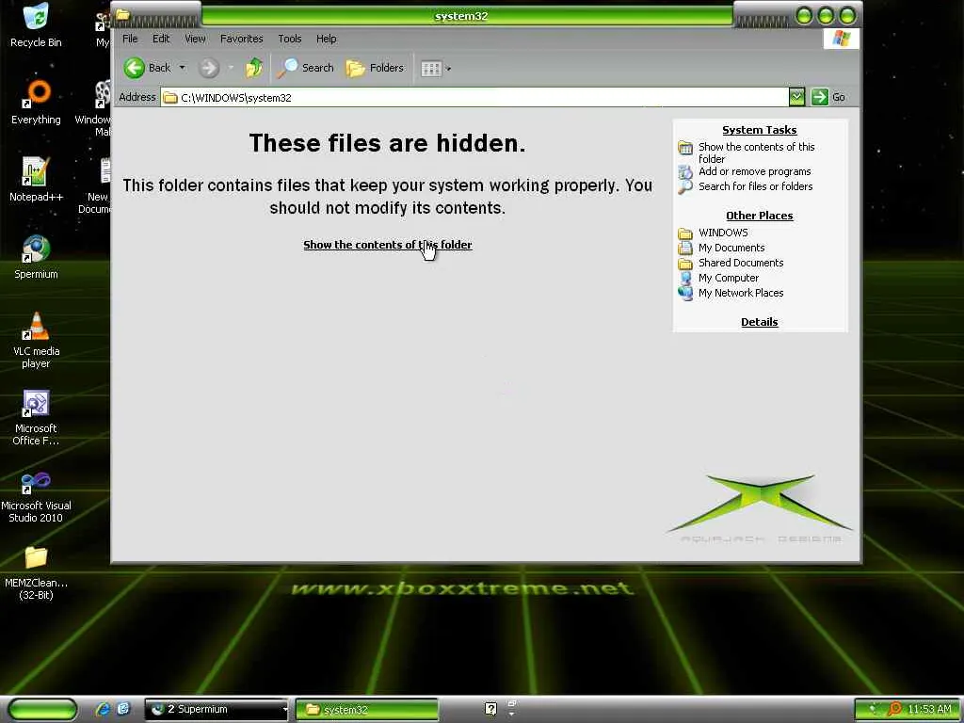Image resolution: width=964 pixels, height=723 pixels.
Task: Go up one folder level
Action: pyautogui.click(x=254, y=68)
